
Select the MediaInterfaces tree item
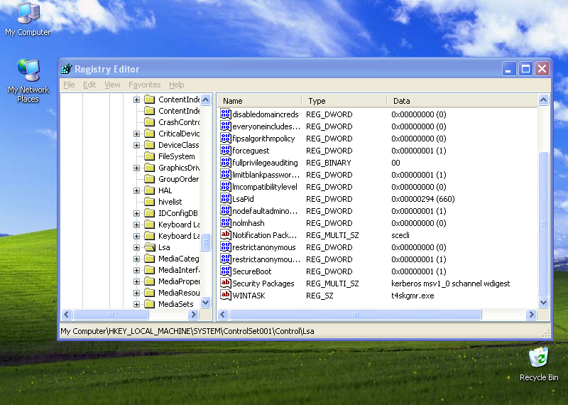click(179, 270)
